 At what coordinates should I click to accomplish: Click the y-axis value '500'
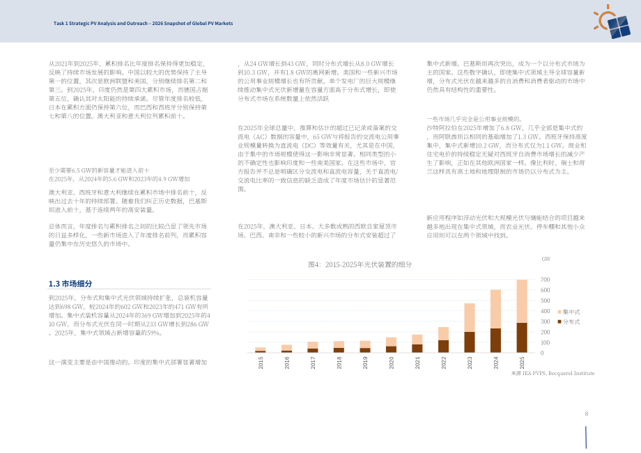point(545,301)
